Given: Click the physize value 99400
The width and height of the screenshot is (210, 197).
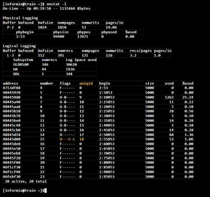Looking at the screenshot, I should click(59, 37).
